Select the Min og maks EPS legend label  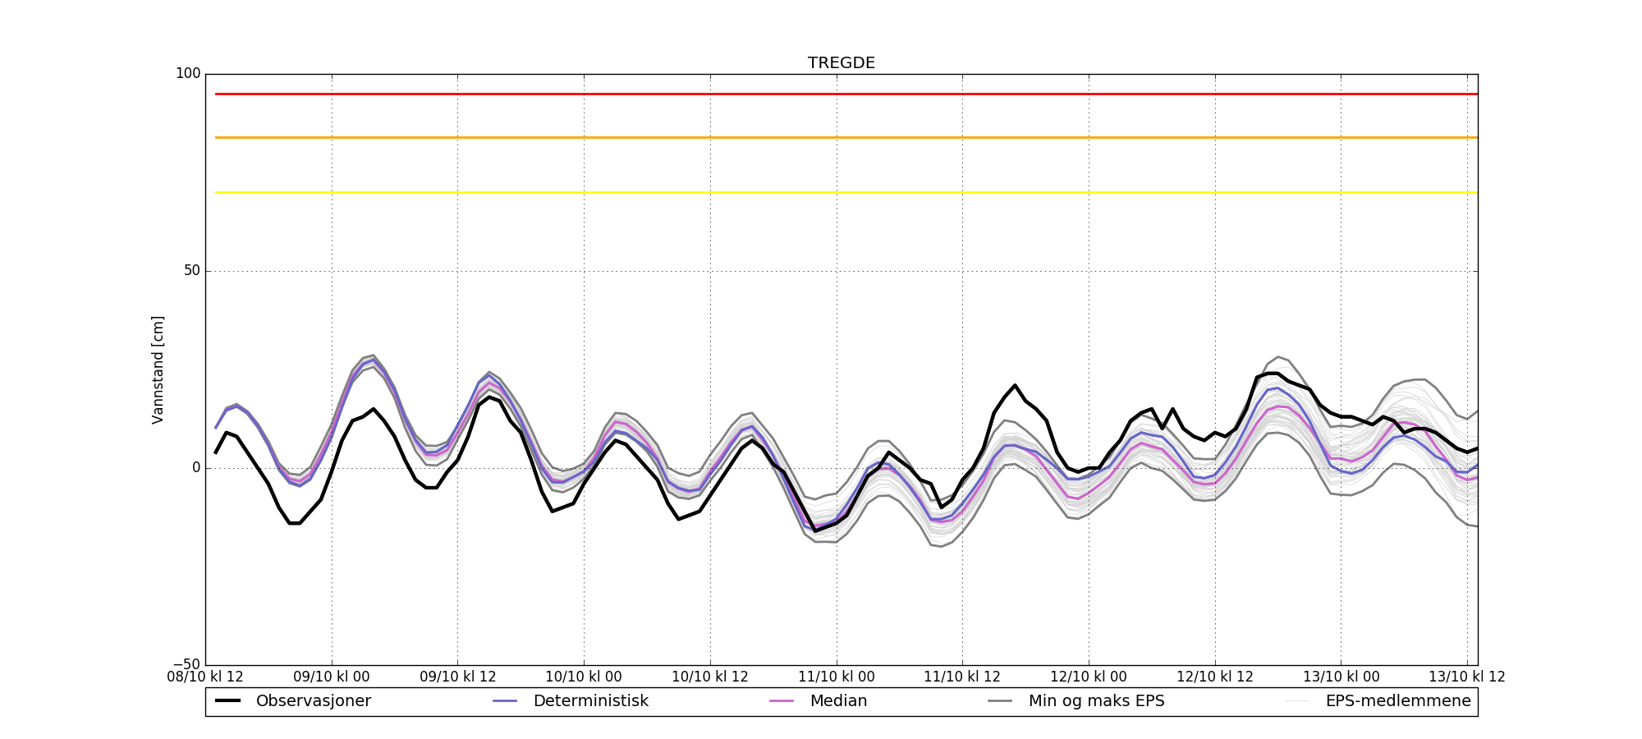click(1096, 701)
